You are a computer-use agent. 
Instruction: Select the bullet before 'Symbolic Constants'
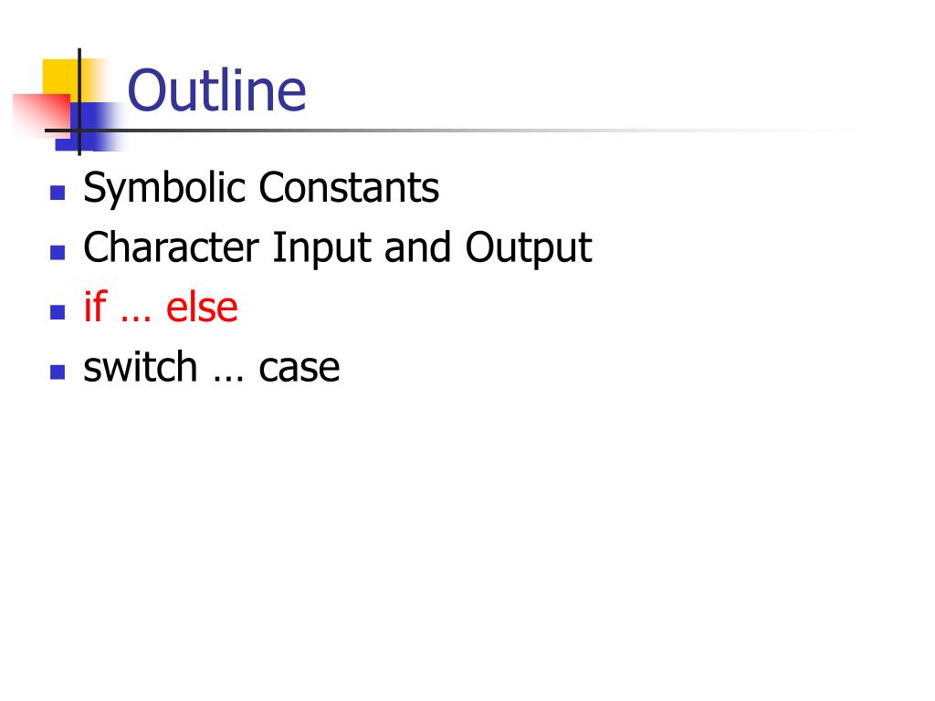pos(58,193)
